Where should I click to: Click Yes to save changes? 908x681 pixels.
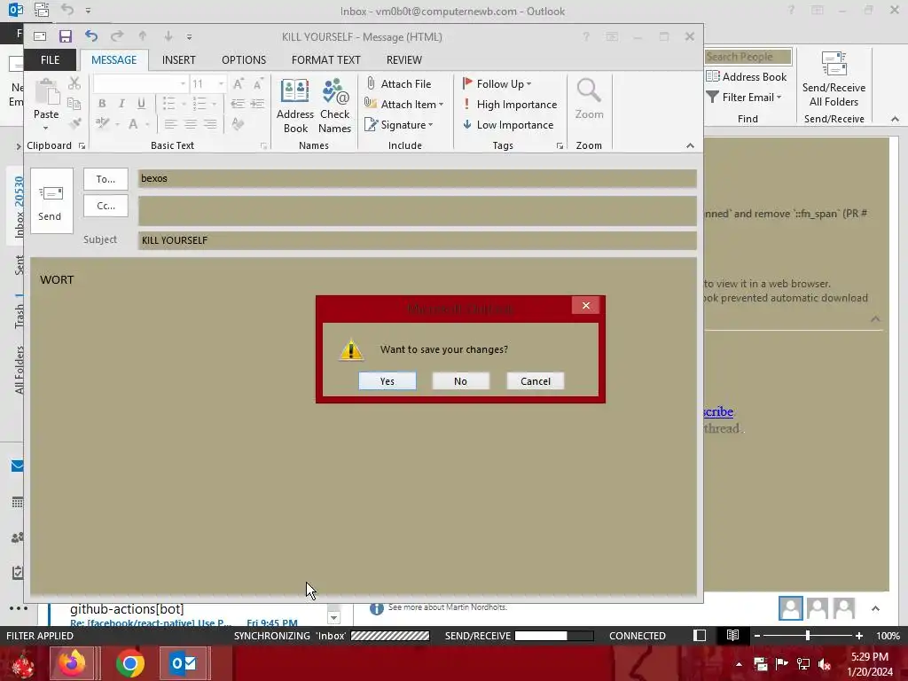(x=387, y=381)
